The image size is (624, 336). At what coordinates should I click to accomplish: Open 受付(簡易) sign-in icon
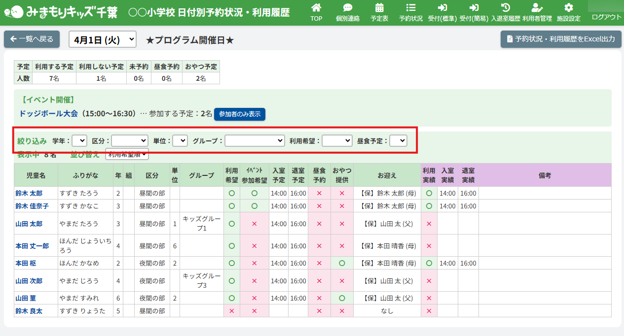pyautogui.click(x=474, y=8)
